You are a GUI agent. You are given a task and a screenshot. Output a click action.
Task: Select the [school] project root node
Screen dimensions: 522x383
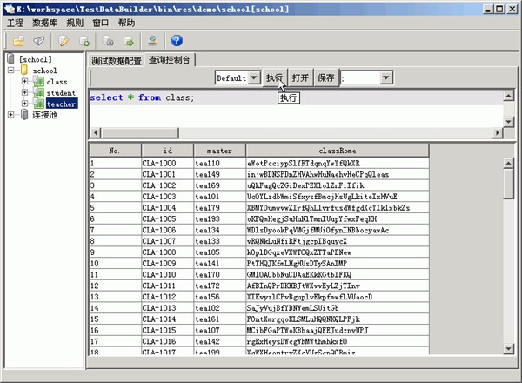pos(36,59)
